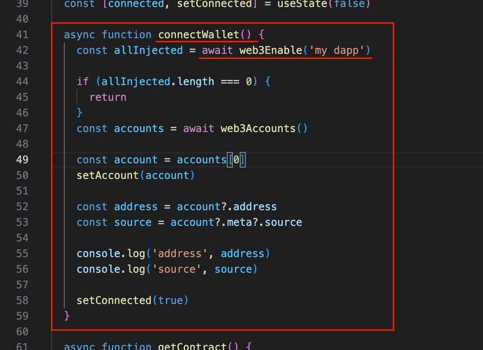This screenshot has width=483, height=350.
Task: Click the 'address' string in console.log
Action: click(x=179, y=254)
